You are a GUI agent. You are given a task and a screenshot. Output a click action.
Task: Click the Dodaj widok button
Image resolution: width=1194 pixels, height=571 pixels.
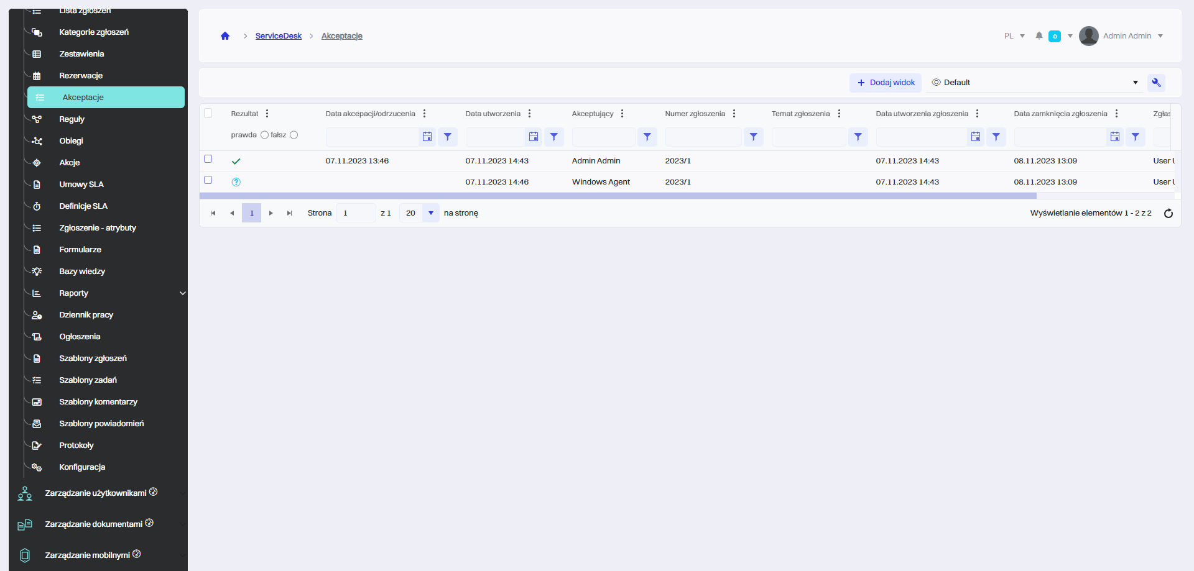tap(886, 83)
